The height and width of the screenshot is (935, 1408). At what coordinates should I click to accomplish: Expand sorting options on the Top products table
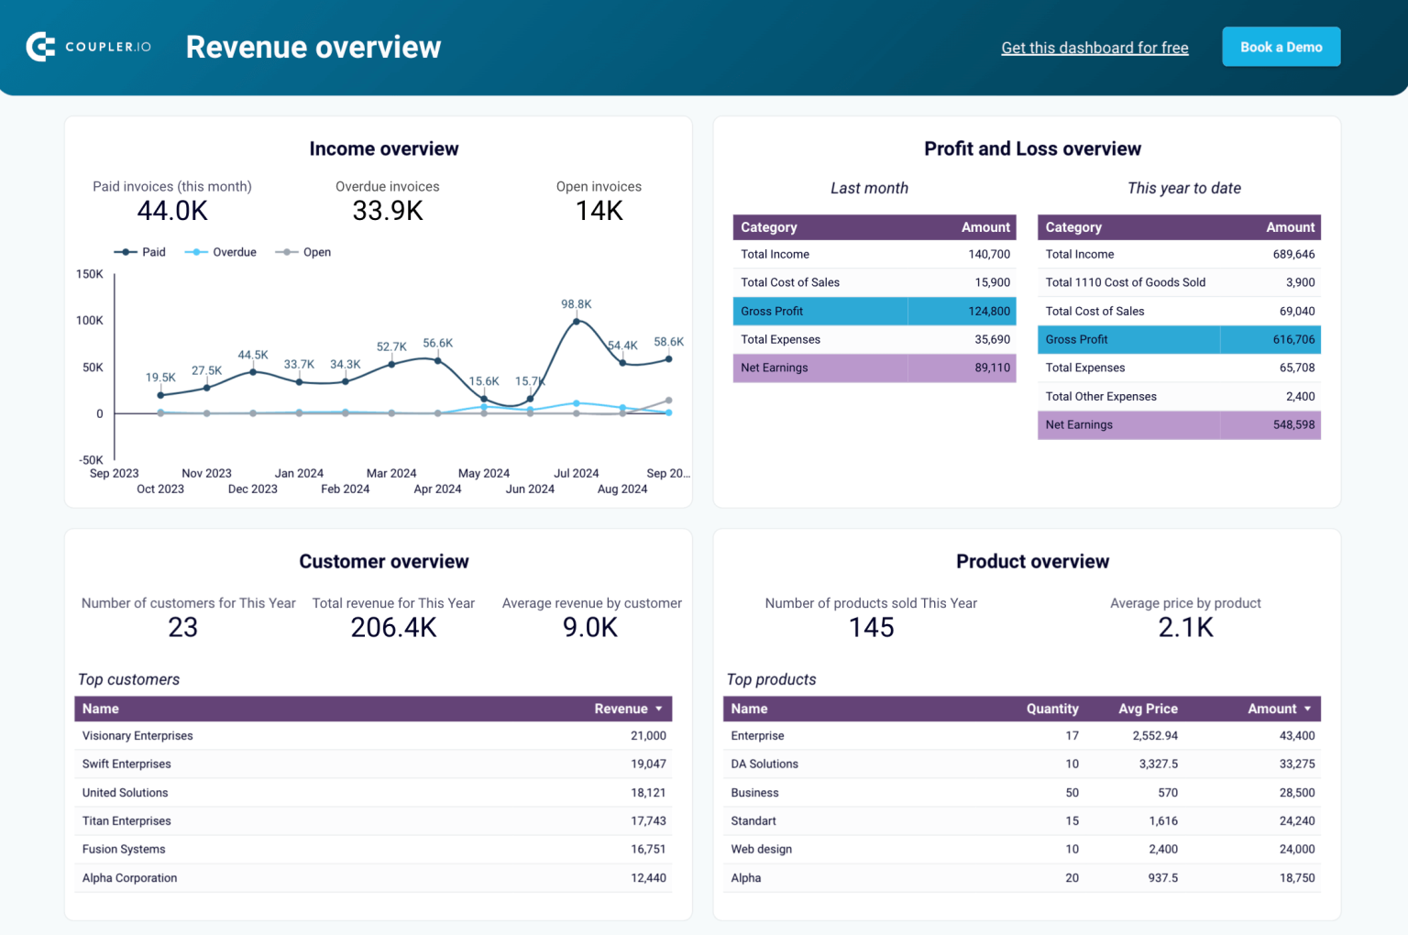[x=1306, y=709]
